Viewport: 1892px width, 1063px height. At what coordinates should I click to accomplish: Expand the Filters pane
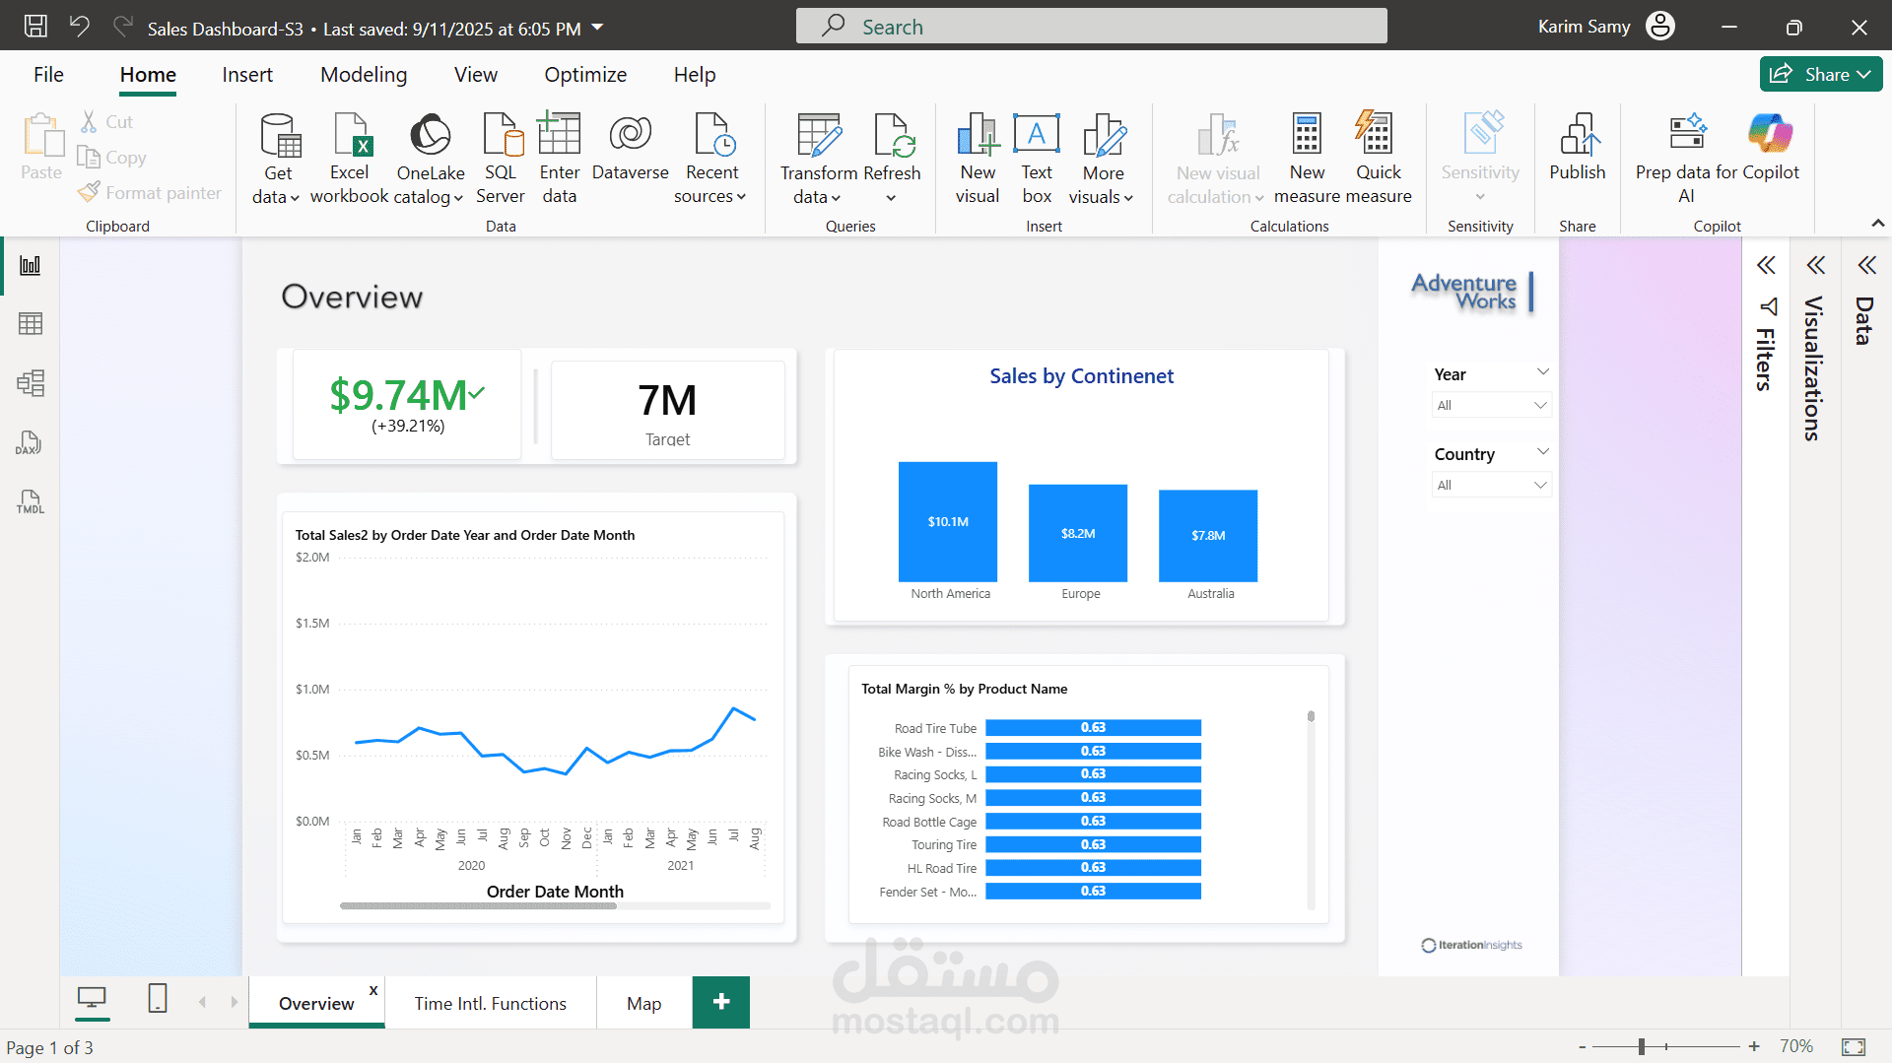pyautogui.click(x=1766, y=265)
